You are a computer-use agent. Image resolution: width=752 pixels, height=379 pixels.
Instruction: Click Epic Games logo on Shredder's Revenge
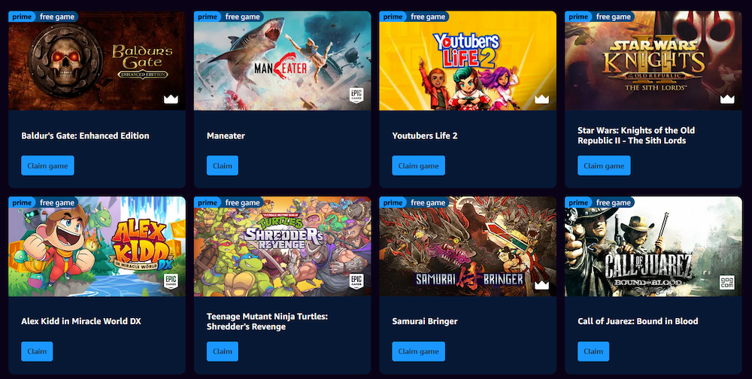(x=356, y=281)
